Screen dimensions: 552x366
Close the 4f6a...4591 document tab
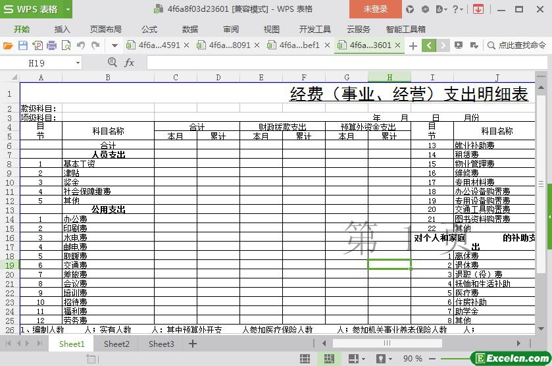coord(187,45)
